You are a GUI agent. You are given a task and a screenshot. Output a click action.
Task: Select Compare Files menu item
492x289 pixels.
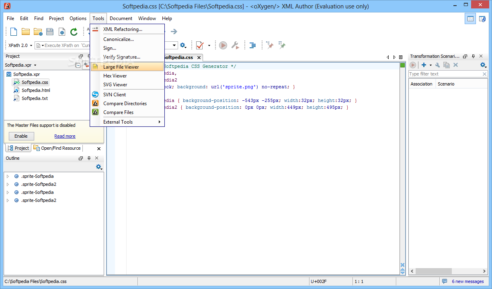[127, 112]
